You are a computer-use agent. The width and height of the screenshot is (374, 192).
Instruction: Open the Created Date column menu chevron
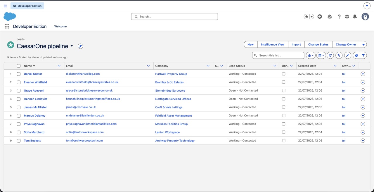tap(335, 66)
